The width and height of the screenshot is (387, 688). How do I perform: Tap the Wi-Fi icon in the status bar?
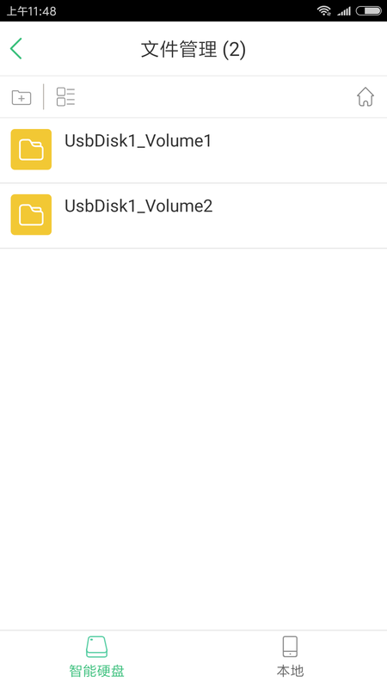click(x=324, y=10)
